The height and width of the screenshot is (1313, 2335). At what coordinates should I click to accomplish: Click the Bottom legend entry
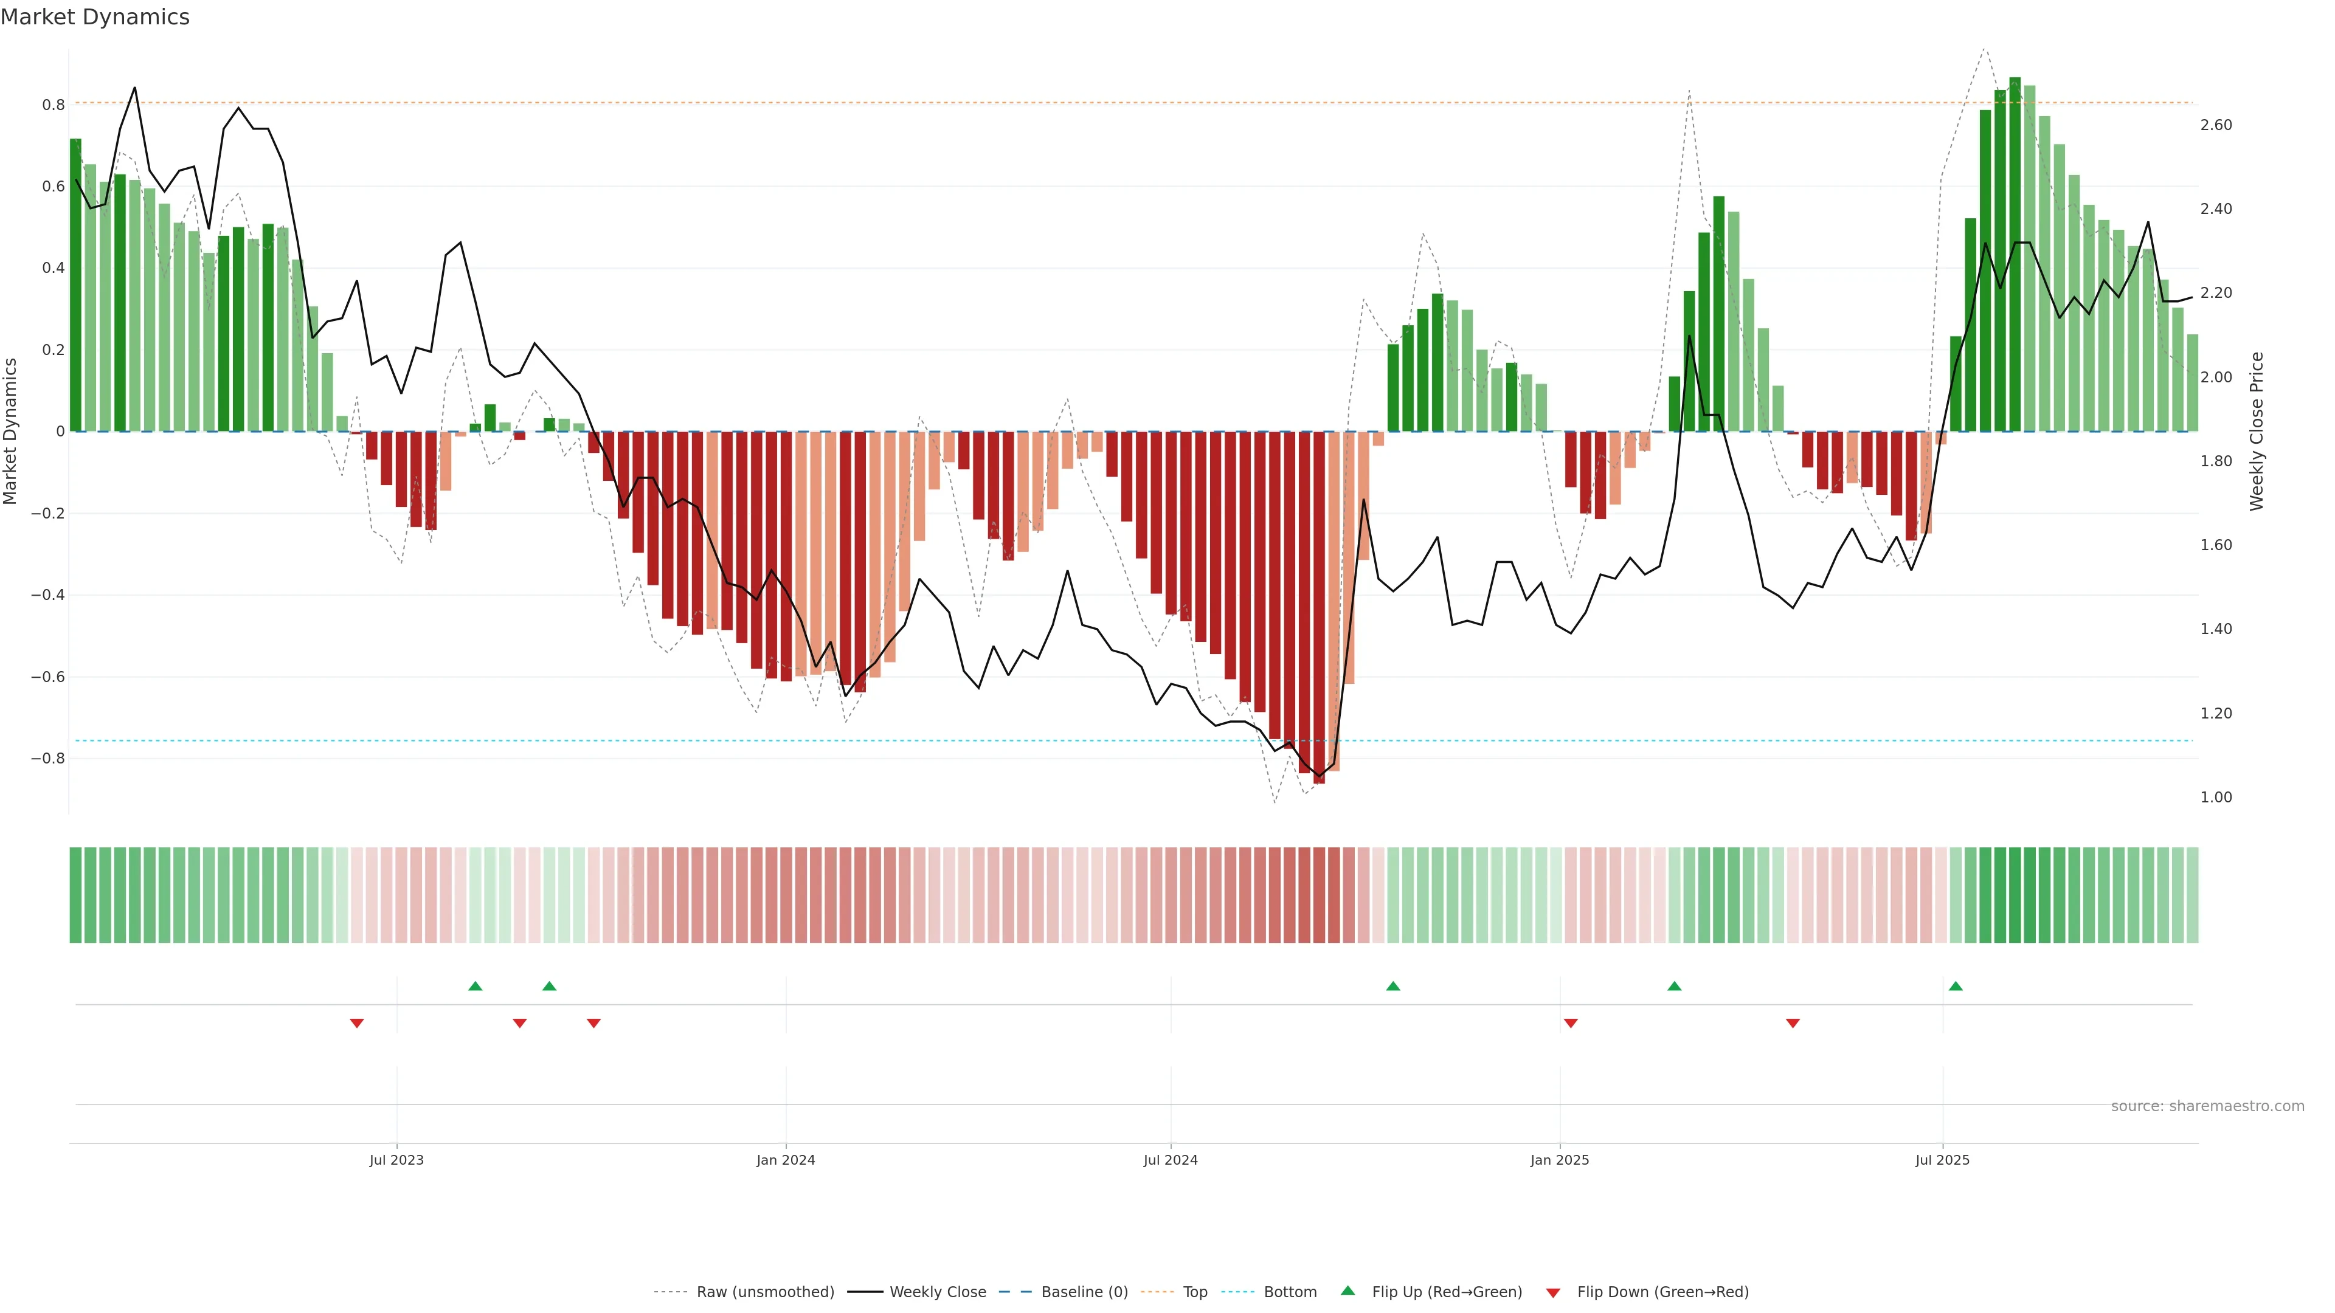1290,1292
